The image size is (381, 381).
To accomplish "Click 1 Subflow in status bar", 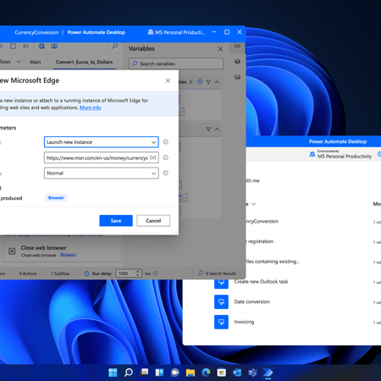I will click(60, 273).
